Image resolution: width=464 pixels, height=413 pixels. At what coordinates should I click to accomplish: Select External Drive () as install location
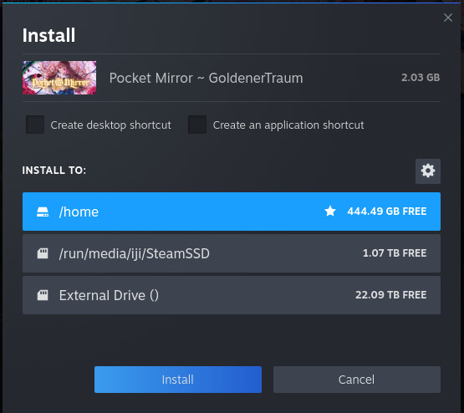(x=232, y=295)
